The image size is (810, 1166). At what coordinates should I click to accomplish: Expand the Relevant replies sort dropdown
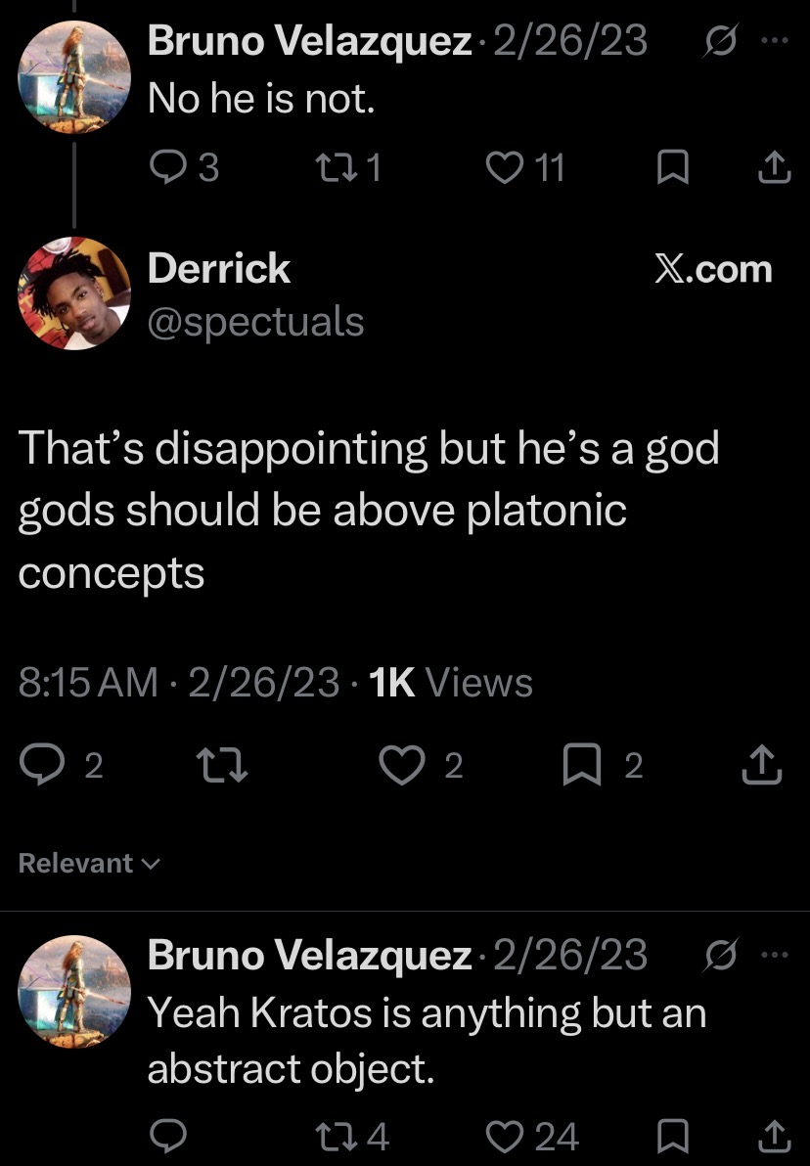coord(89,863)
